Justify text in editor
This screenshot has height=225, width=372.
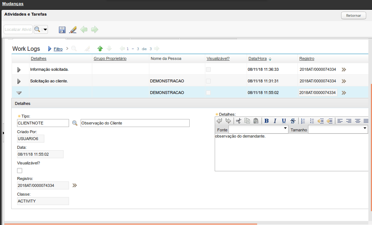366,121
